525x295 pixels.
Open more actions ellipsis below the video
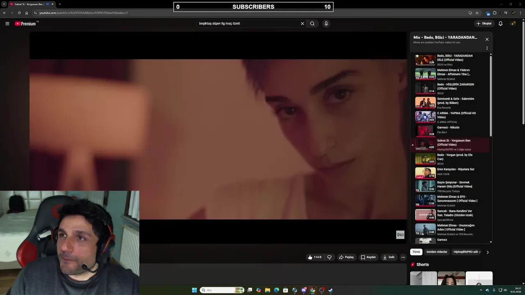(403, 257)
